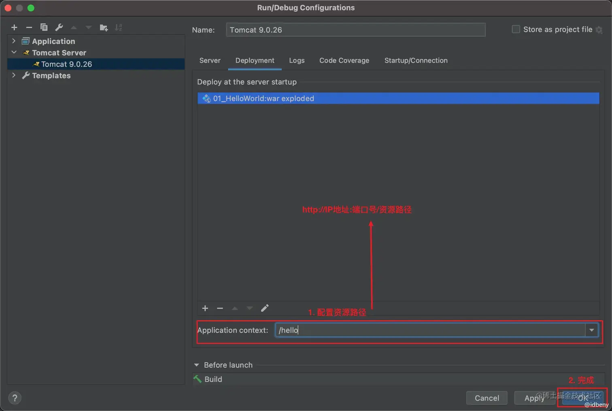
Task: Switch to the Server tab
Action: pyautogui.click(x=210, y=60)
